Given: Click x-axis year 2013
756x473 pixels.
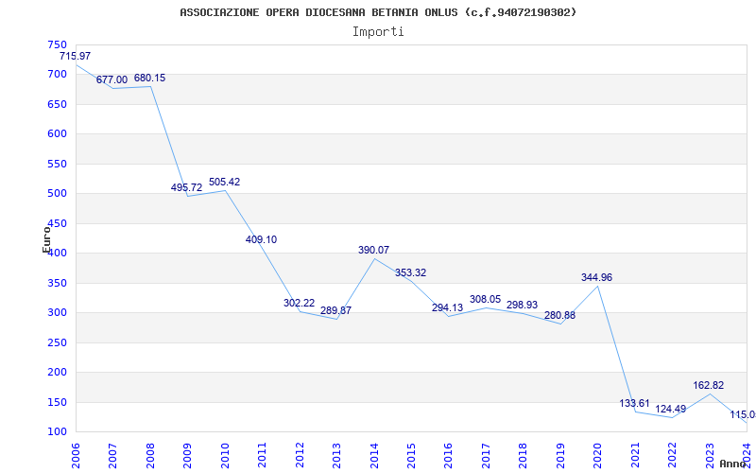Looking at the screenshot, I should click(x=336, y=456).
